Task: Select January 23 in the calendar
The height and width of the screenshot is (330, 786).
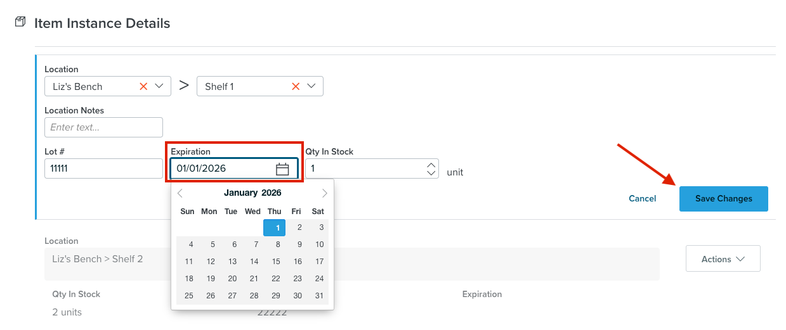Action: tap(298, 279)
